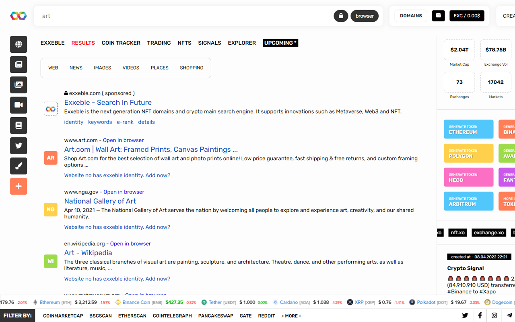Open the globe web search icon in sidebar
Viewport: 515px width, 322px height.
point(18,44)
